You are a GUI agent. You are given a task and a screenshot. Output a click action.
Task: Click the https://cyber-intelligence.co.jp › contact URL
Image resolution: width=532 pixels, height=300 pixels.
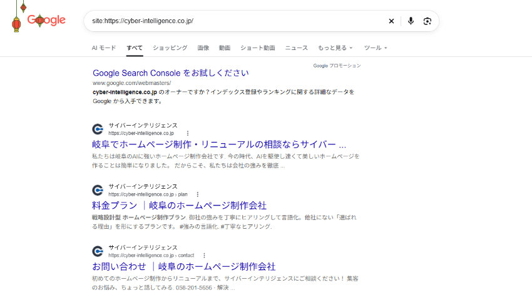151,255
